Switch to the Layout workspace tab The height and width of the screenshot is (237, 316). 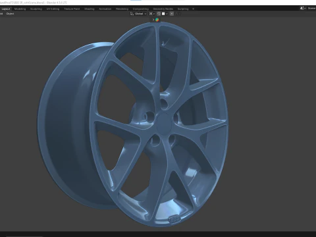coord(6,9)
